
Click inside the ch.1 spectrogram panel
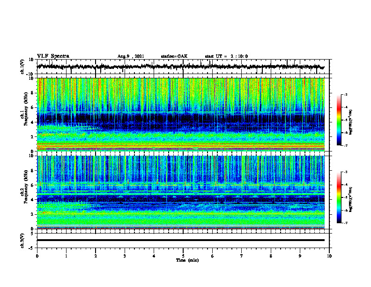(180, 114)
